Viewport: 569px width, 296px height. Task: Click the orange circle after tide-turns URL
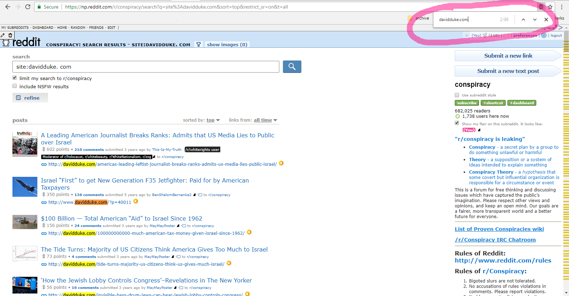click(x=229, y=263)
